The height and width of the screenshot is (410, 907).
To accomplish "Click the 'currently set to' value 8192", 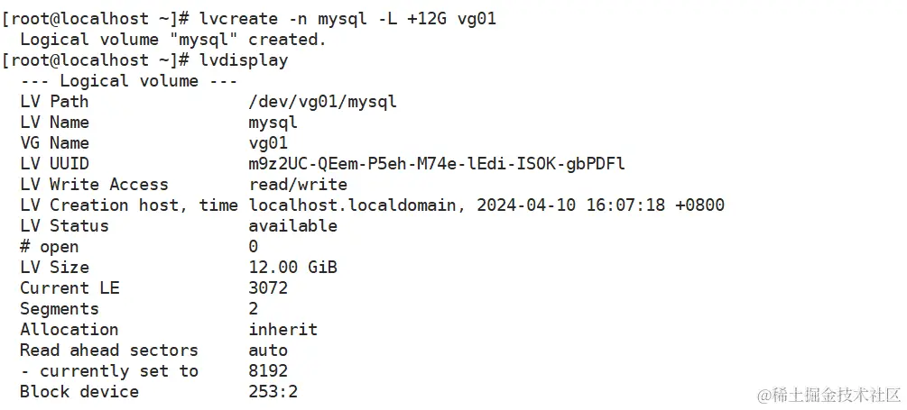I will pyautogui.click(x=268, y=370).
